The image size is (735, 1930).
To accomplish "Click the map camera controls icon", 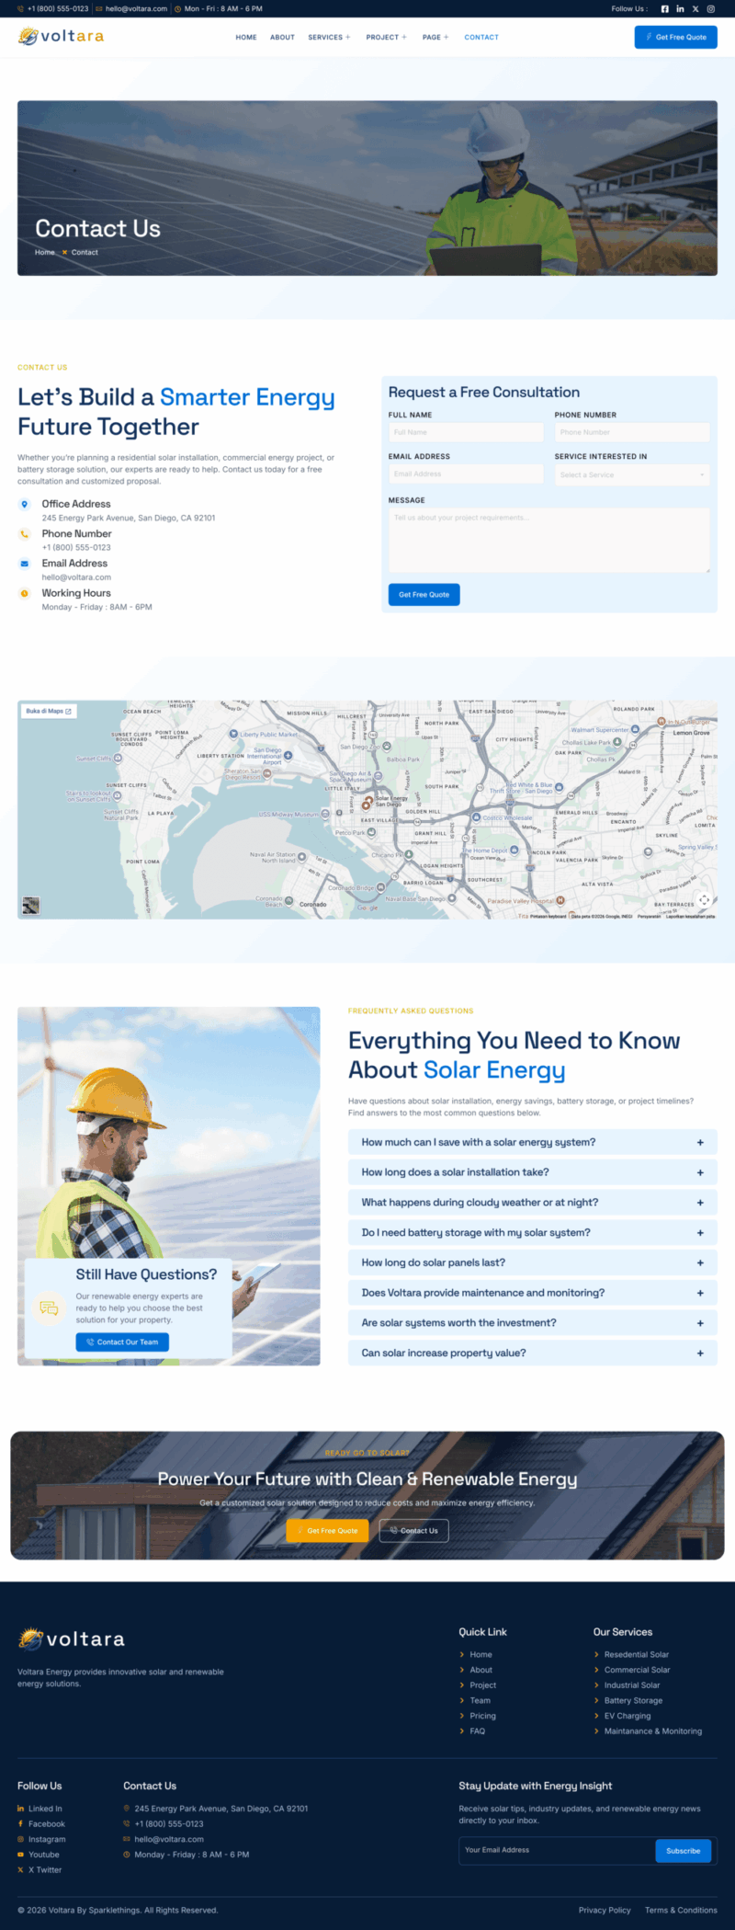I will point(704,900).
